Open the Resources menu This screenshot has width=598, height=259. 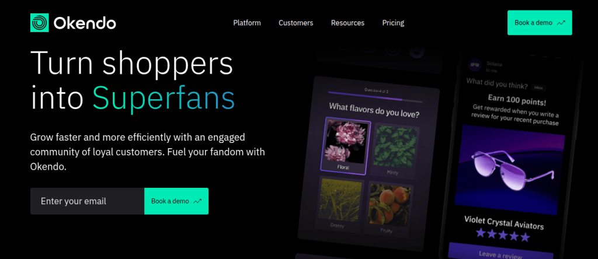point(348,23)
